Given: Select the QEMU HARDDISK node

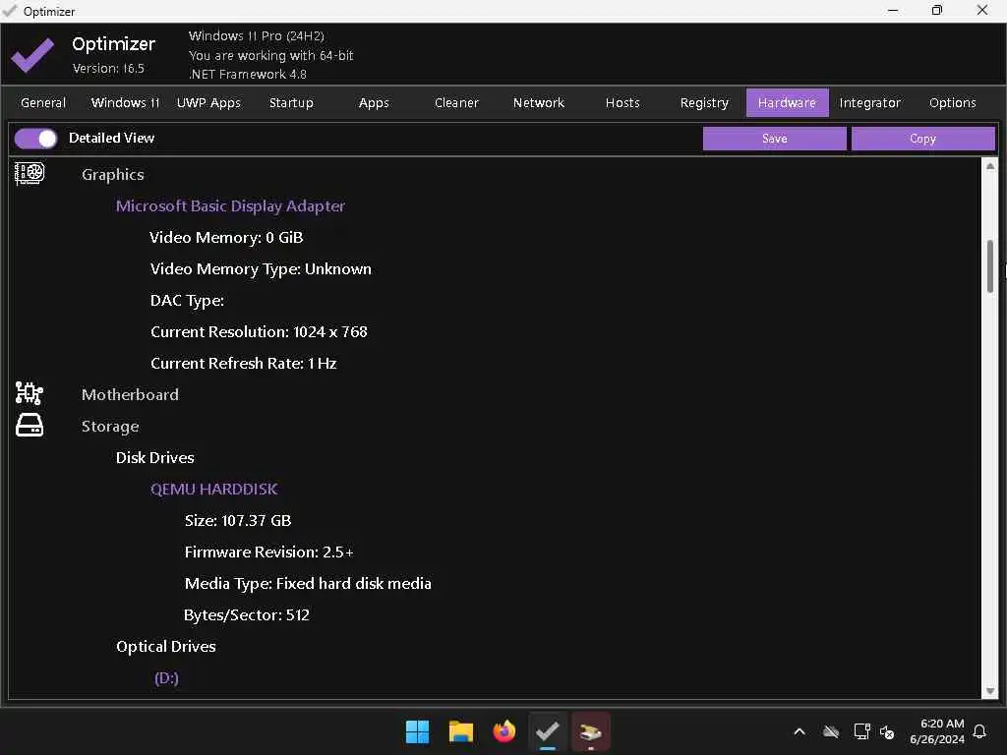Looking at the screenshot, I should tap(213, 490).
